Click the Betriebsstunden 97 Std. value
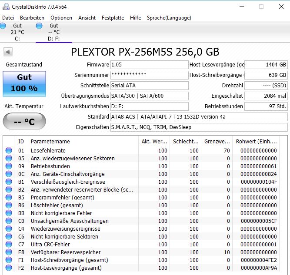Image resolution: width=290 pixels, height=275 pixels. 266,106
